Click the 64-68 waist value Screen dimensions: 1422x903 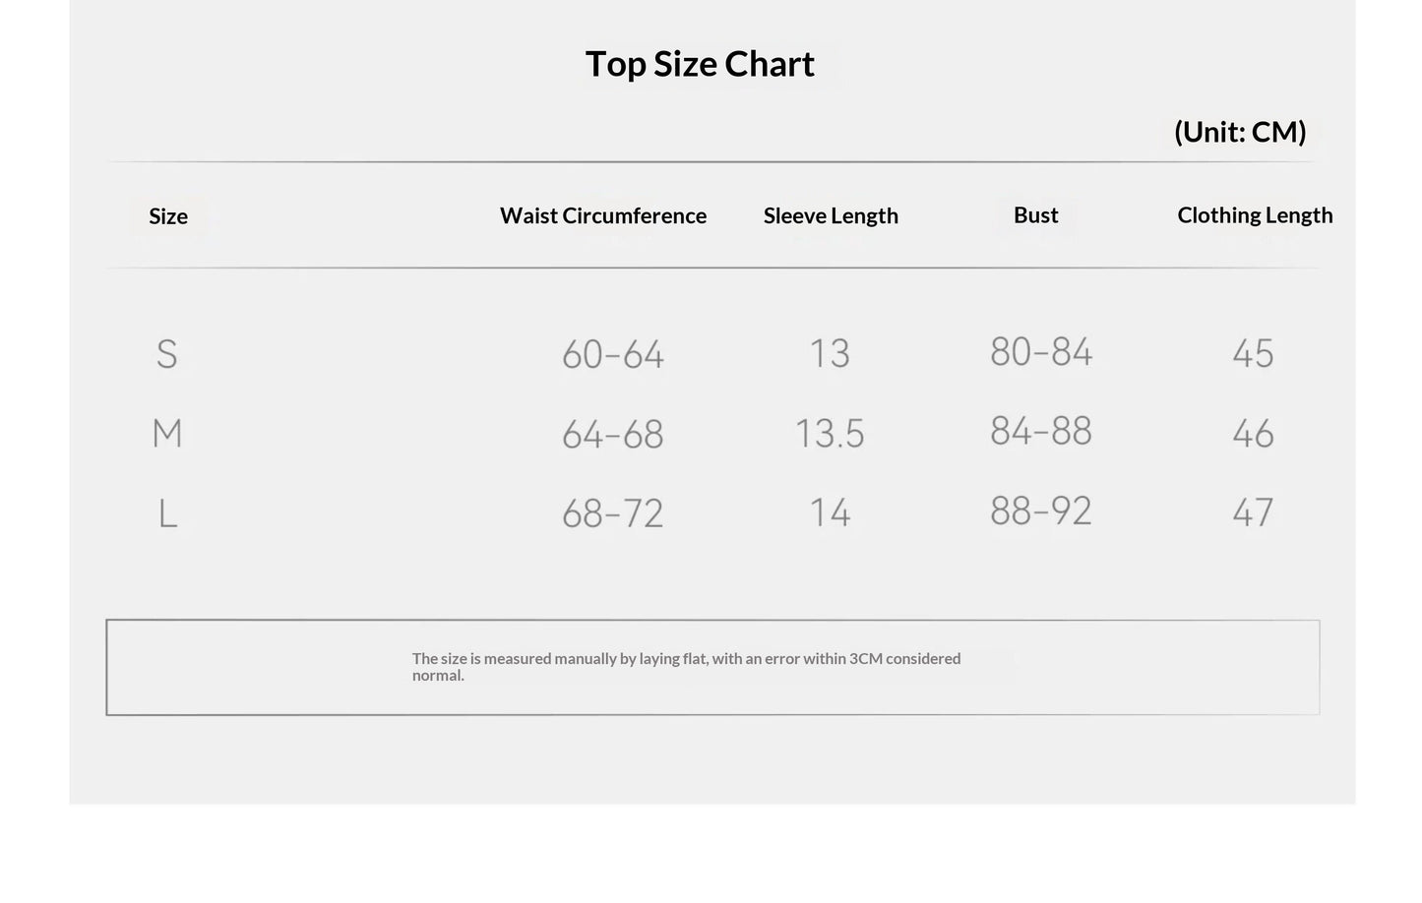tap(613, 434)
